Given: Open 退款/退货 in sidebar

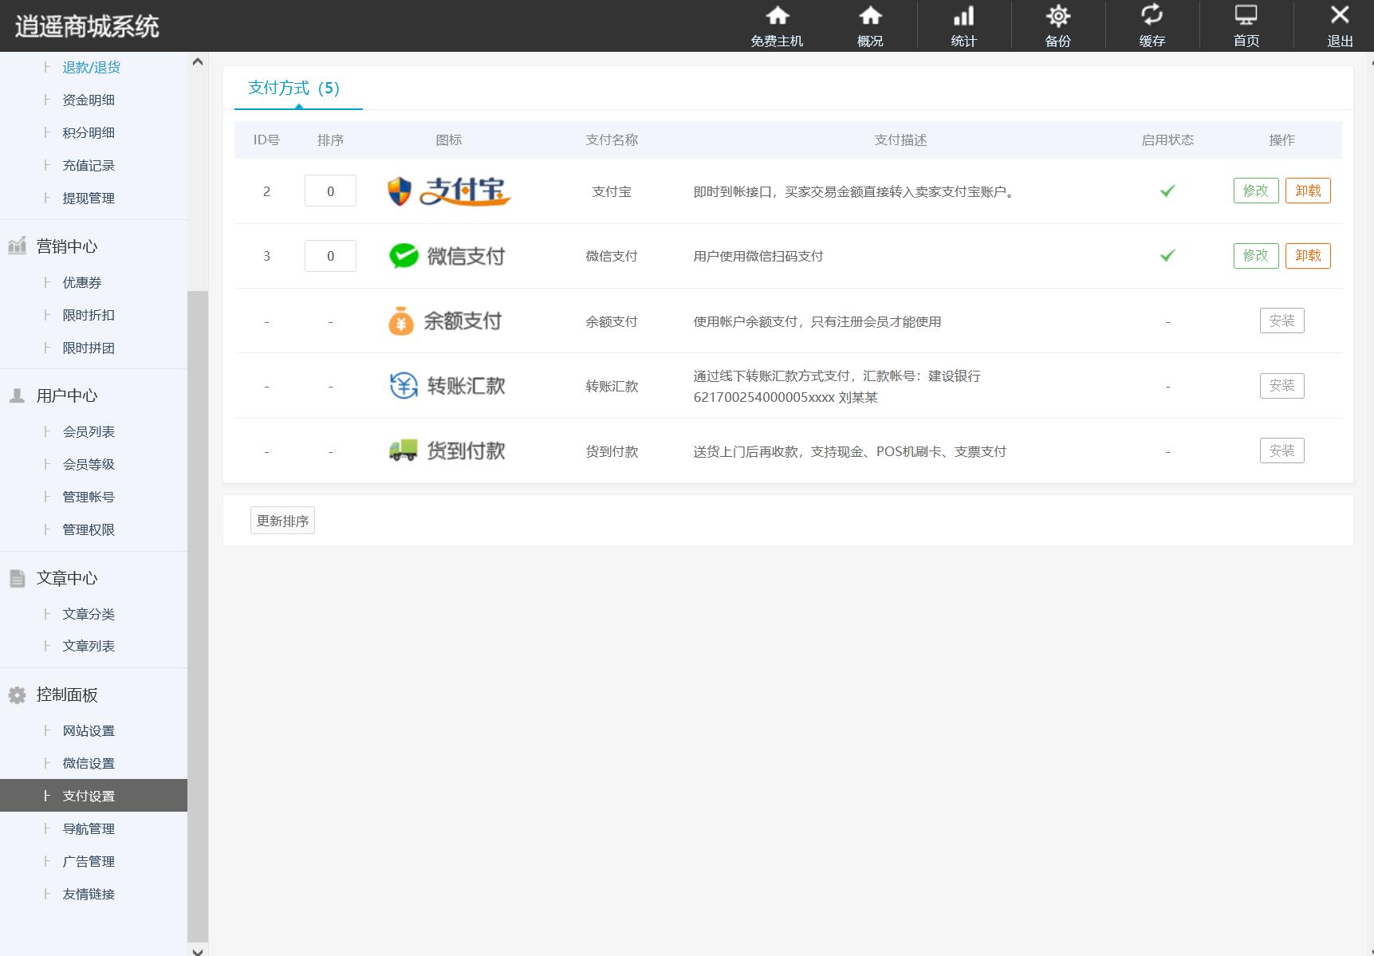Looking at the screenshot, I should click(92, 68).
